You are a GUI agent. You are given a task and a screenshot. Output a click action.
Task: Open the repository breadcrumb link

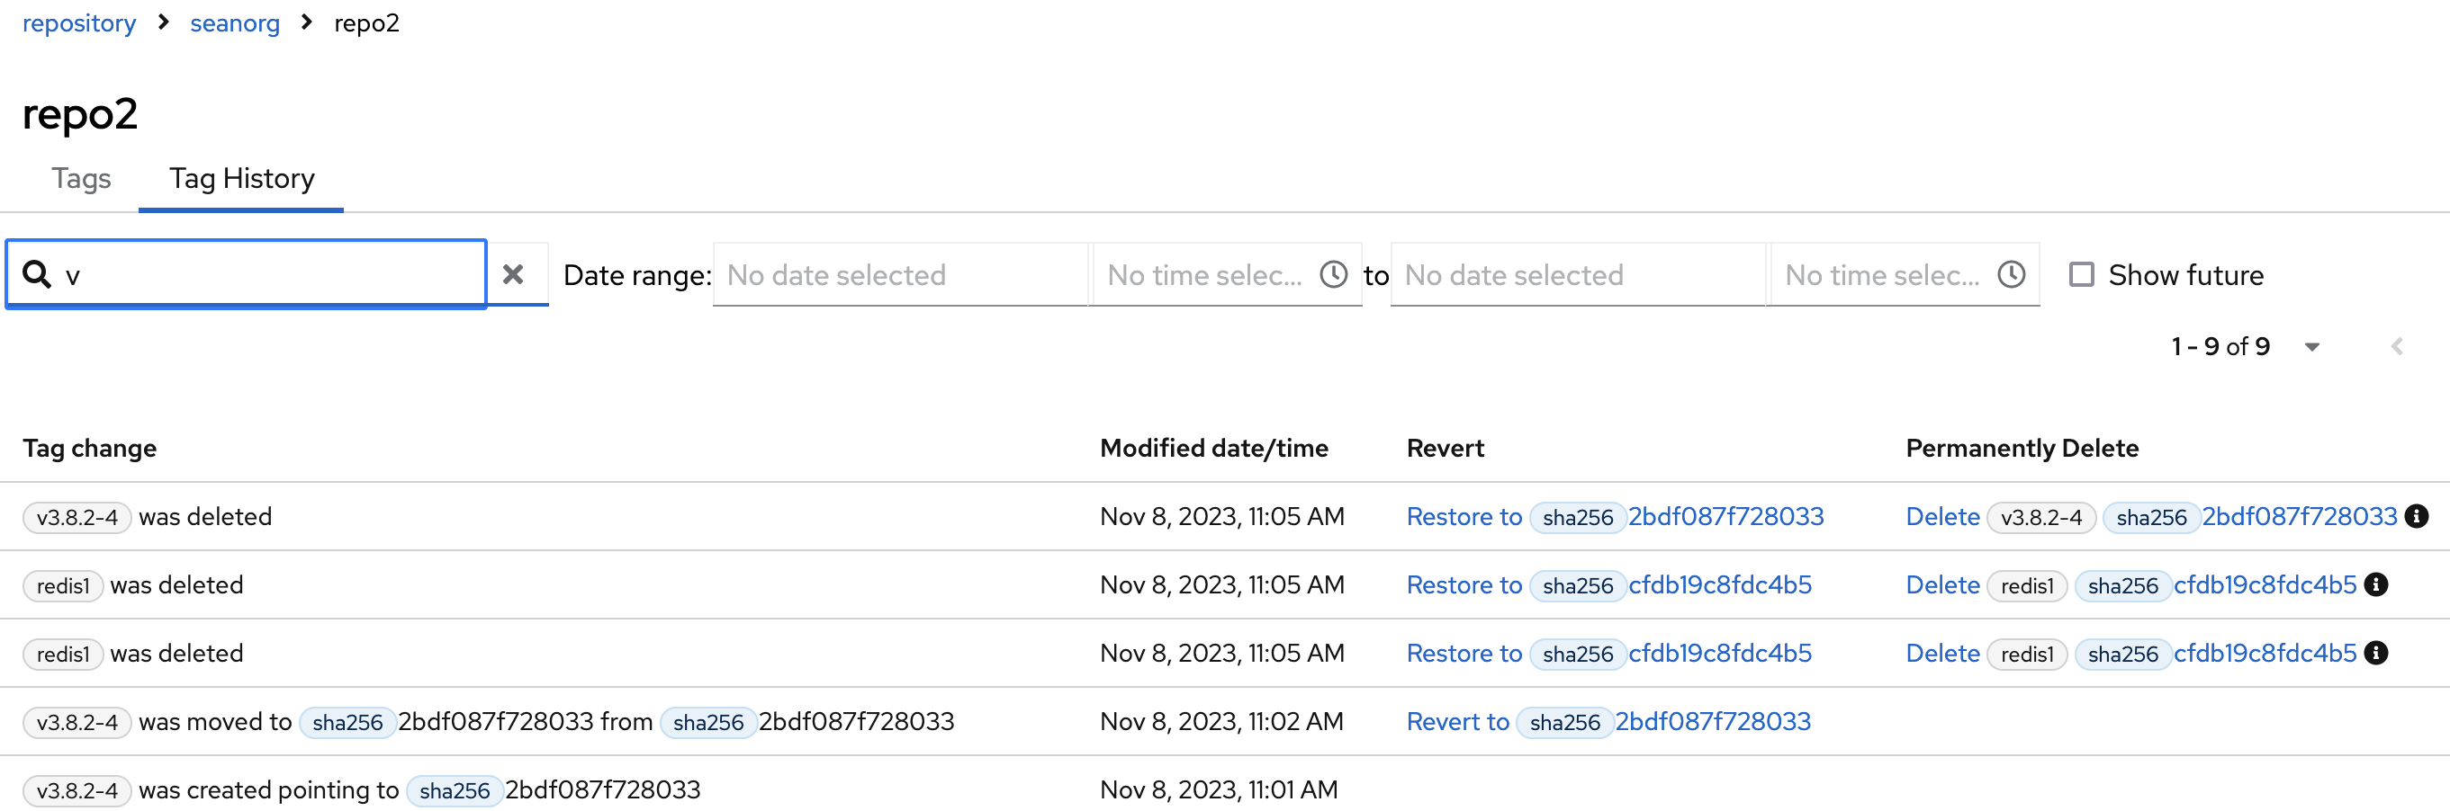click(79, 22)
